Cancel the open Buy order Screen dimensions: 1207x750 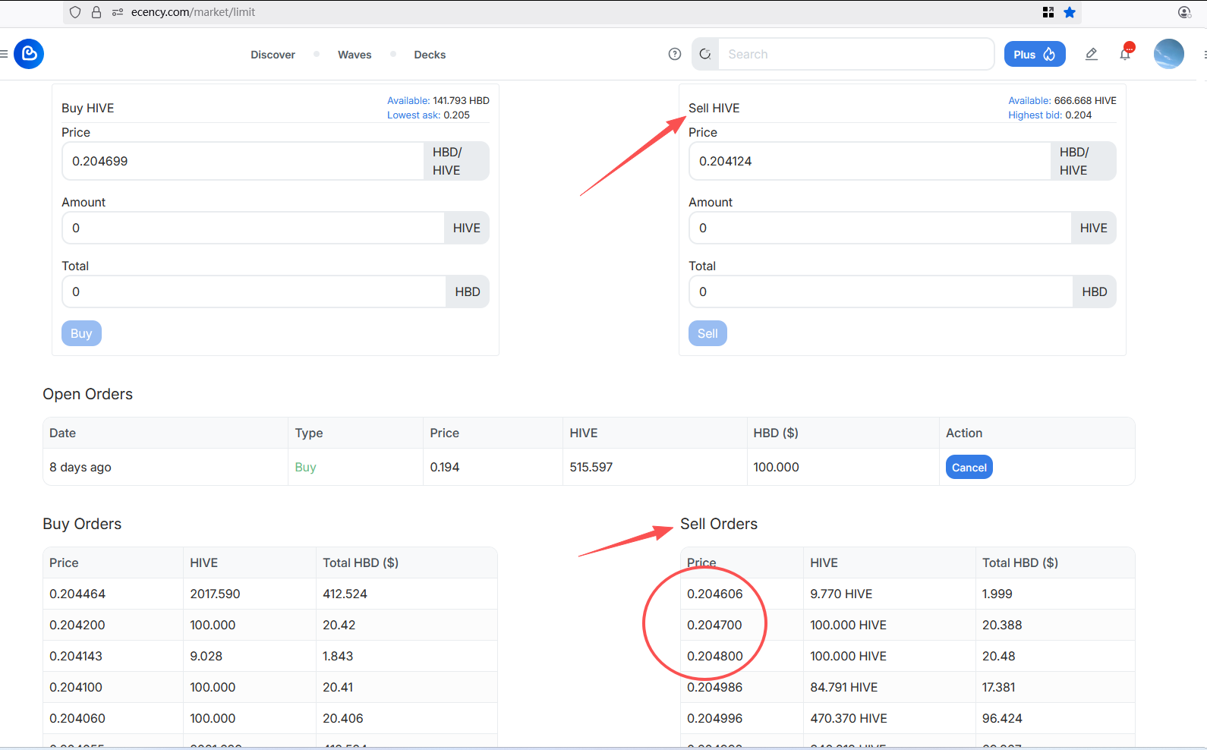969,467
